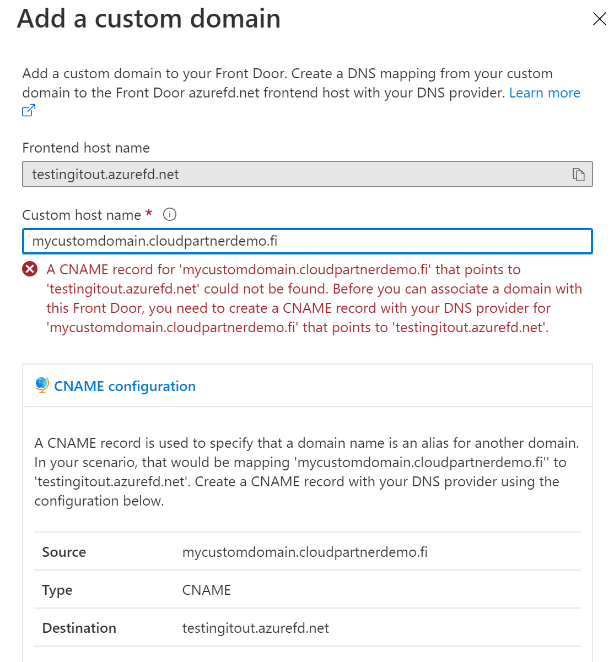Click the Type row label
614x662 pixels.
[57, 590]
